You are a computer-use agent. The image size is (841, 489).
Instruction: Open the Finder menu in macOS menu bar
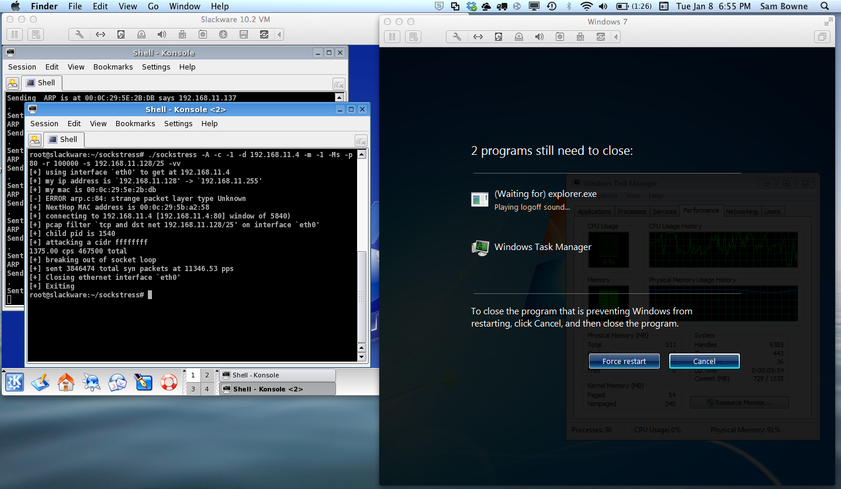coord(44,6)
